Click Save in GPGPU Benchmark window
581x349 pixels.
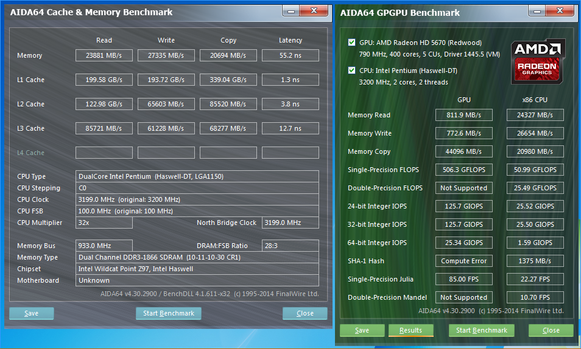coord(362,330)
